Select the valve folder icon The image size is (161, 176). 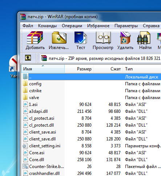coord(25,97)
